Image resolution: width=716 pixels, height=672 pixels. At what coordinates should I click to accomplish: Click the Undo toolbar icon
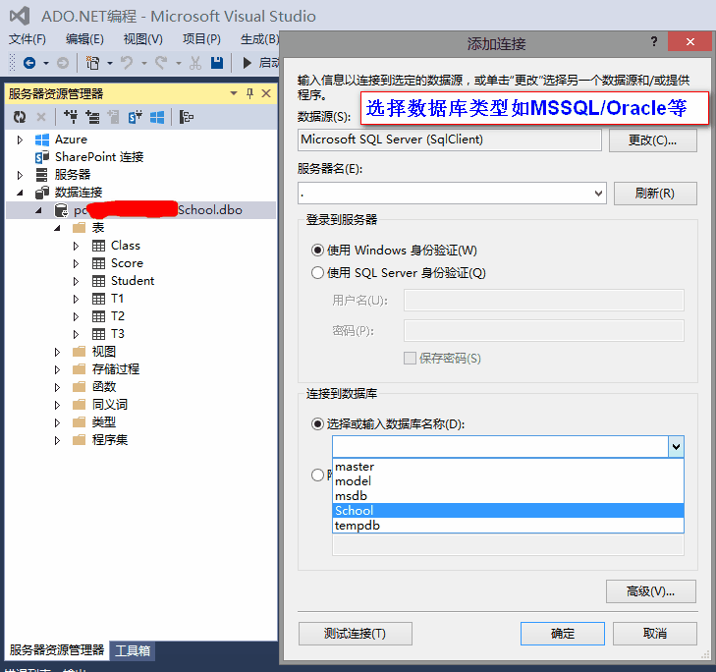coord(127,63)
